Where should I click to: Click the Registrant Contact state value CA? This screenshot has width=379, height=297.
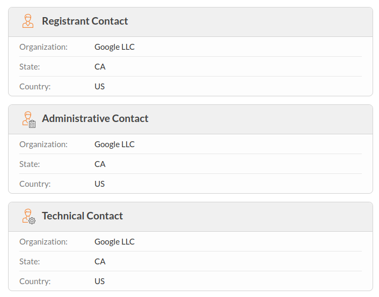100,67
